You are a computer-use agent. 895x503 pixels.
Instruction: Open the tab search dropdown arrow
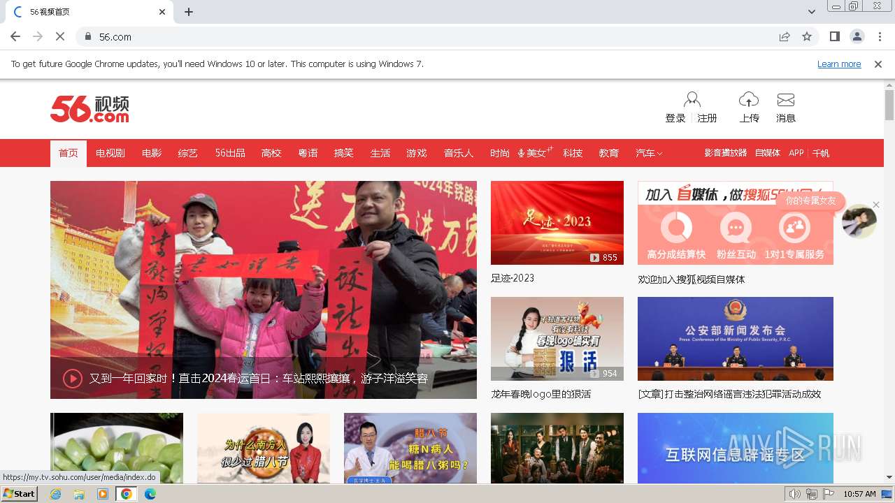[812, 12]
